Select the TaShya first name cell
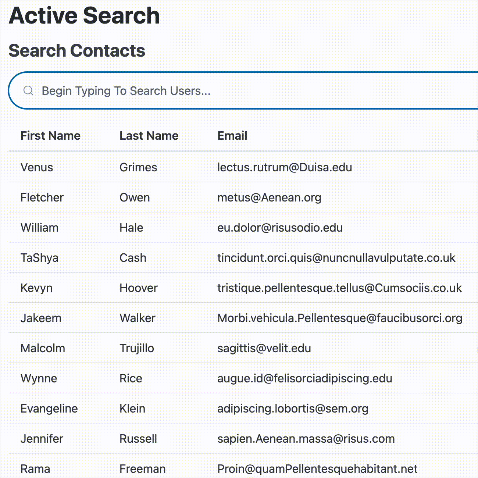 [39, 258]
